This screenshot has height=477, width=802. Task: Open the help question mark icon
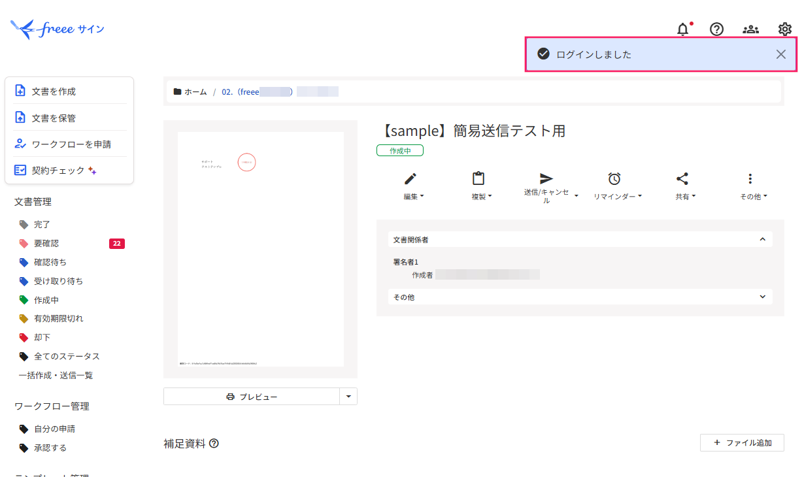coord(717,29)
